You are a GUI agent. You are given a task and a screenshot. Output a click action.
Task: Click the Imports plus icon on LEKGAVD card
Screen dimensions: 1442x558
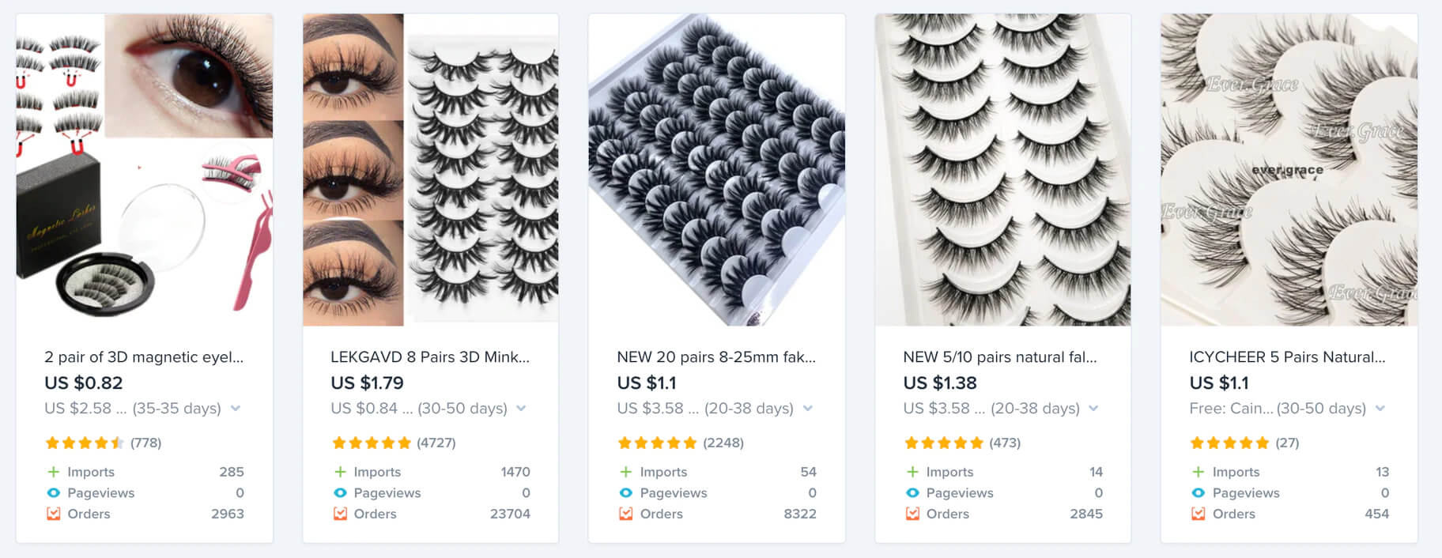(x=340, y=472)
